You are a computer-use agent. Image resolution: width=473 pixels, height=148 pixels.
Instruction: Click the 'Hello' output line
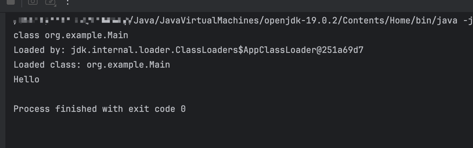click(x=26, y=79)
